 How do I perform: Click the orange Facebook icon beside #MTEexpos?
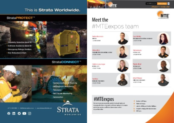click(x=134, y=101)
